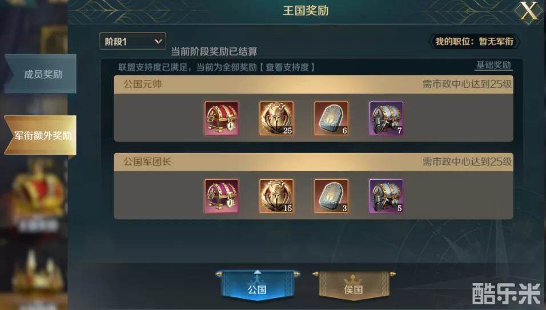
Task: Click the 公国军团长 reward row header
Action: pyautogui.click(x=314, y=162)
